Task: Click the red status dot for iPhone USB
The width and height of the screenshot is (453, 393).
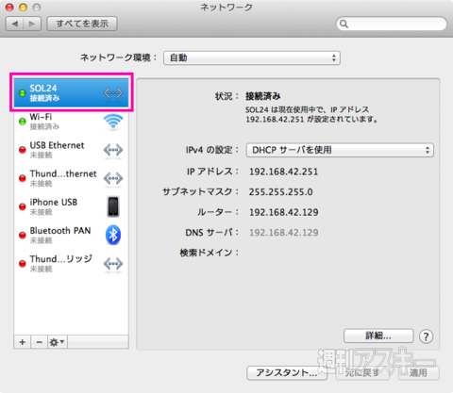Action: coord(23,206)
